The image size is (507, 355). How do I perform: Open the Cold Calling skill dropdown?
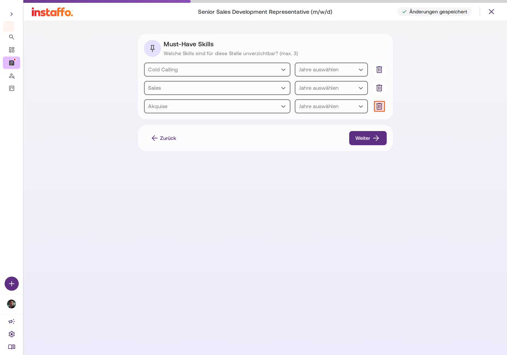[x=217, y=70]
